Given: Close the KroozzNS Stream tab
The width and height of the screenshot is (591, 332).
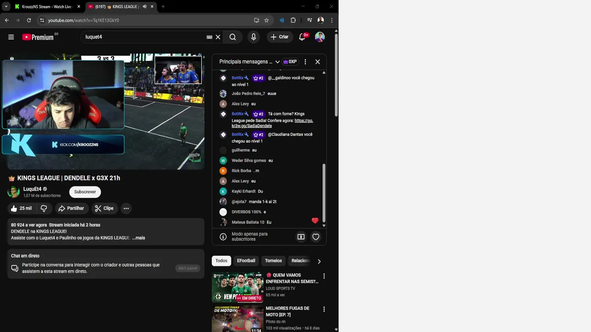Looking at the screenshot, I should [78, 7].
